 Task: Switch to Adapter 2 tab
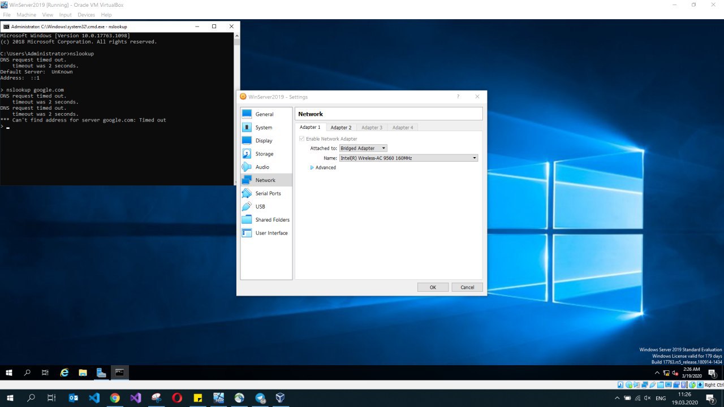pos(341,128)
